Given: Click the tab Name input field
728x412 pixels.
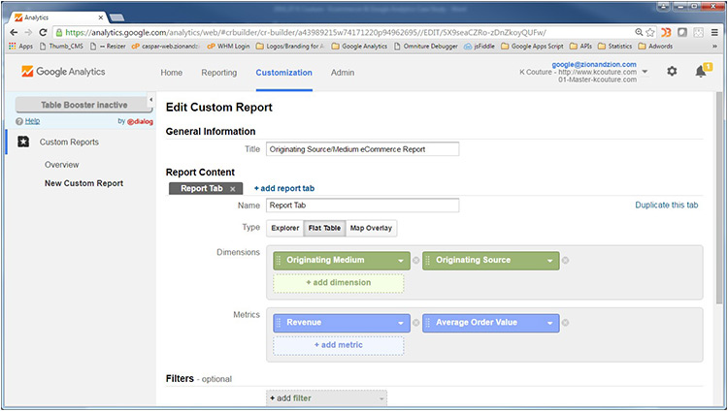Looking at the screenshot, I should pos(363,206).
